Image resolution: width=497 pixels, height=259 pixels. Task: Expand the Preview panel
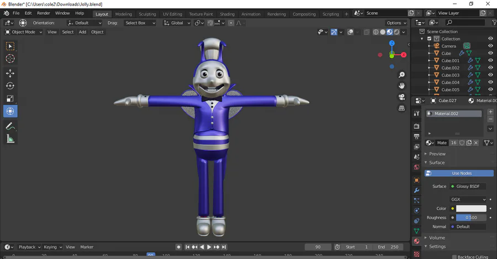(x=437, y=154)
